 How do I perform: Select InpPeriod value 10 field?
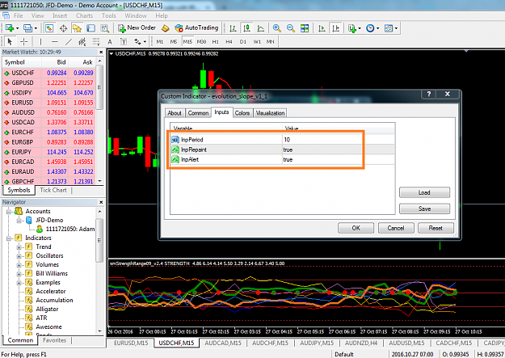pyautogui.click(x=339, y=140)
